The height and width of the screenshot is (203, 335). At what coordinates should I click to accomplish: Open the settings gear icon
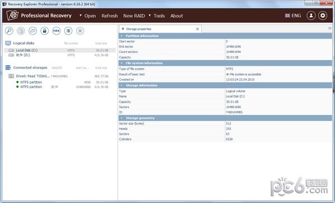coord(323,16)
